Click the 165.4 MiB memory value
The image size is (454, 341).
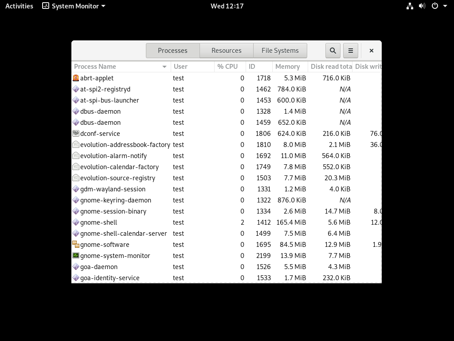tap(291, 222)
